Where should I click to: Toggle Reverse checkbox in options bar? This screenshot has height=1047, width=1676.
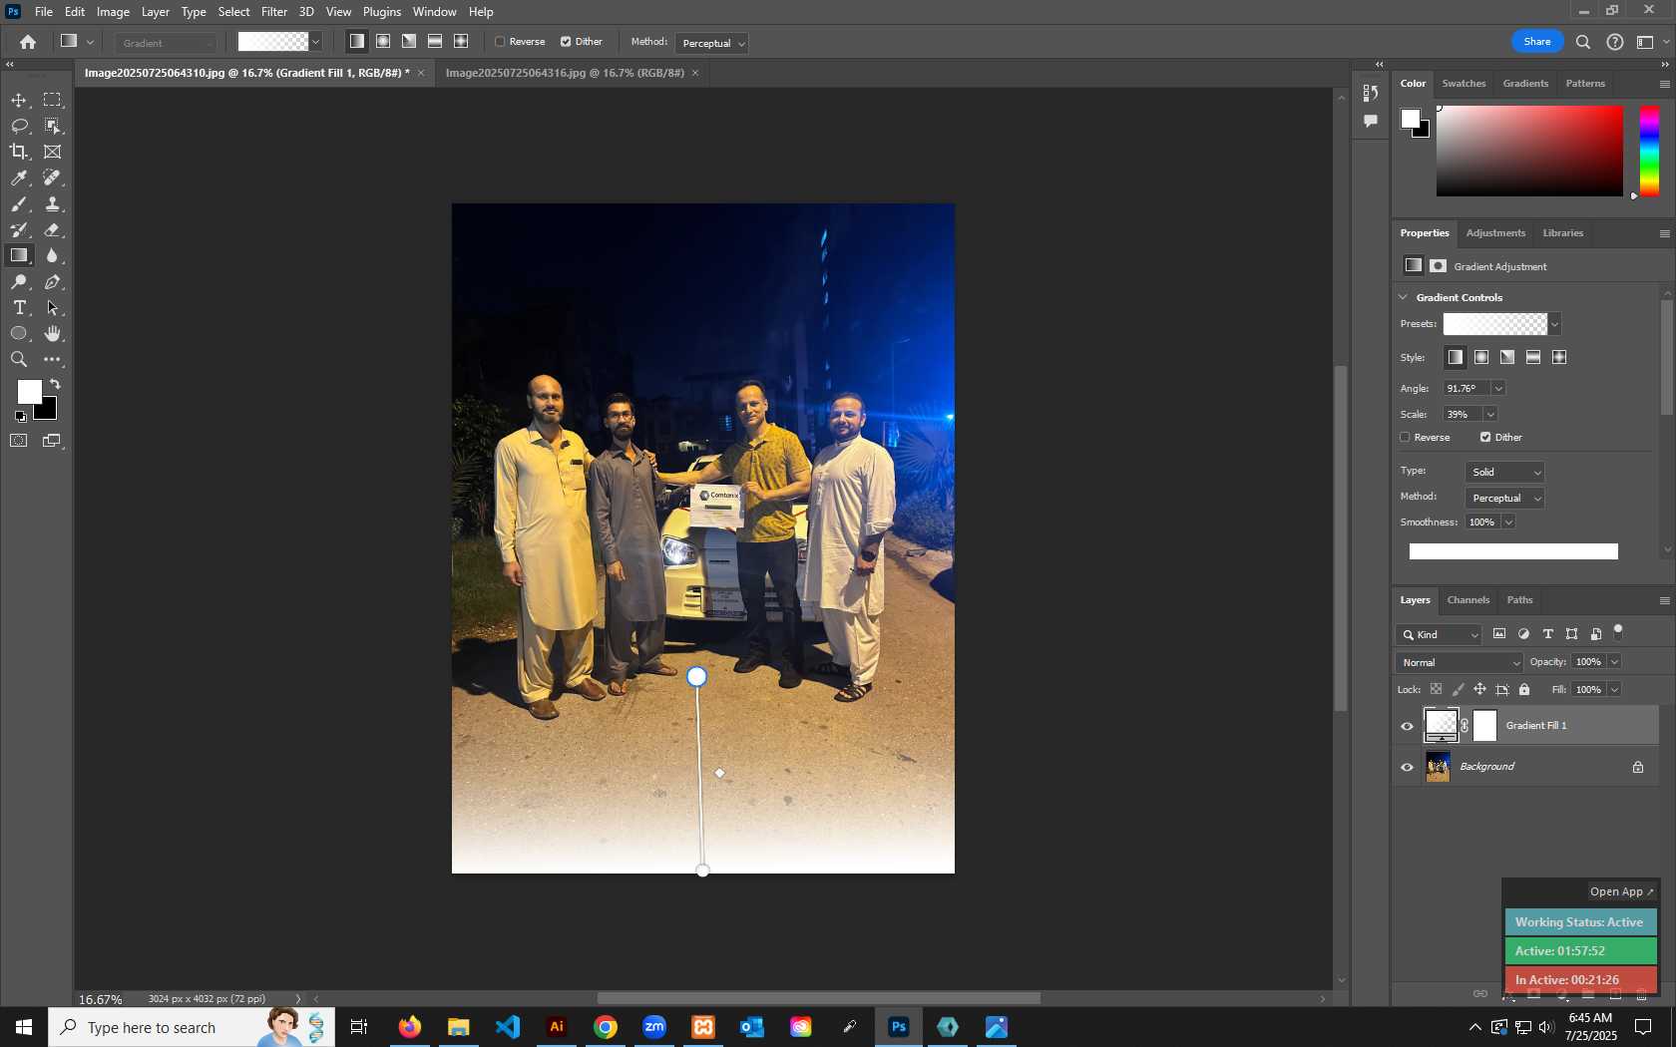[x=501, y=42]
